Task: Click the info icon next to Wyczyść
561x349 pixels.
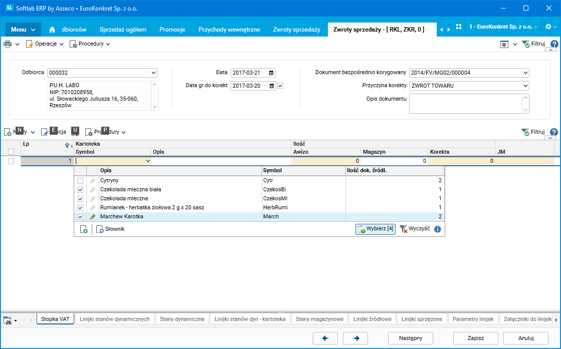Action: [x=438, y=229]
